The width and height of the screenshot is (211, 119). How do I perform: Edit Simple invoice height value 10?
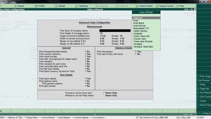[x=121, y=36]
